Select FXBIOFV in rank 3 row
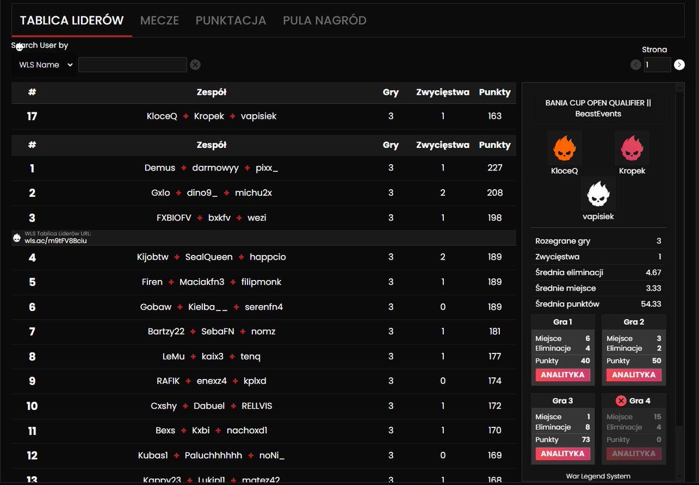 pos(174,218)
